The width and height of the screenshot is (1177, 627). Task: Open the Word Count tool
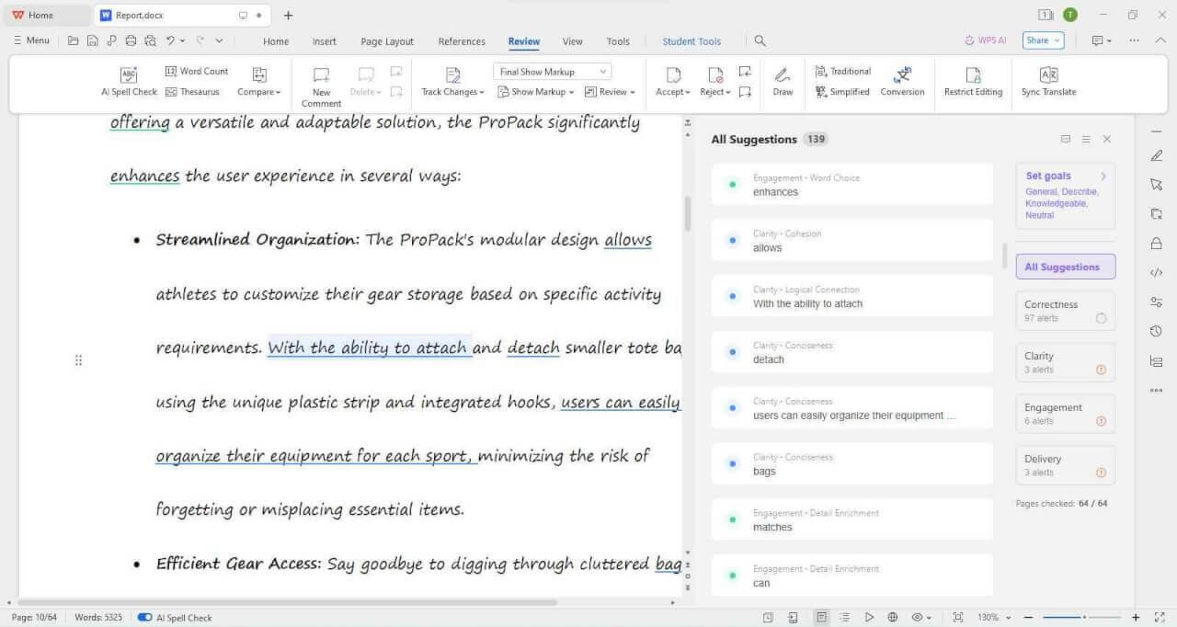click(196, 72)
